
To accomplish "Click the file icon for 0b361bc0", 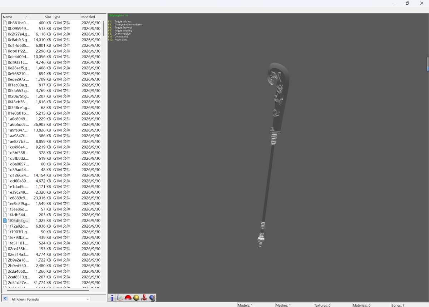I will (x=5, y=23).
